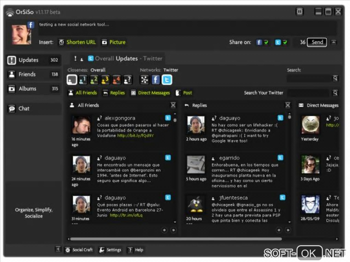Image resolution: width=350 pixels, height=262 pixels.
Task: Choose closeness level 1 icon
Action: (83, 80)
